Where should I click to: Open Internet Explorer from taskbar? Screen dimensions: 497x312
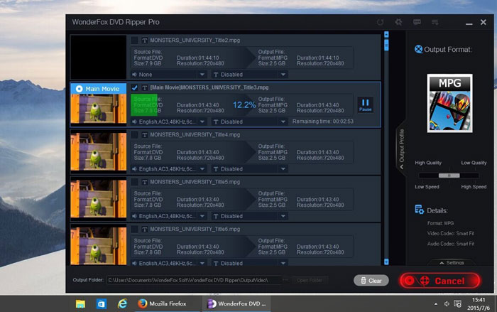[x=122, y=303]
